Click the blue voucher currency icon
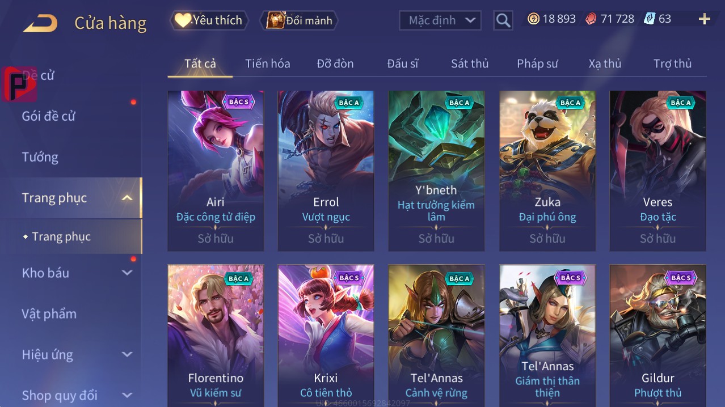 pyautogui.click(x=650, y=19)
